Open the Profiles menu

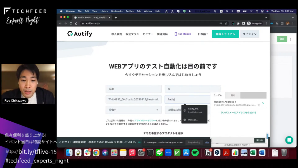130,11
